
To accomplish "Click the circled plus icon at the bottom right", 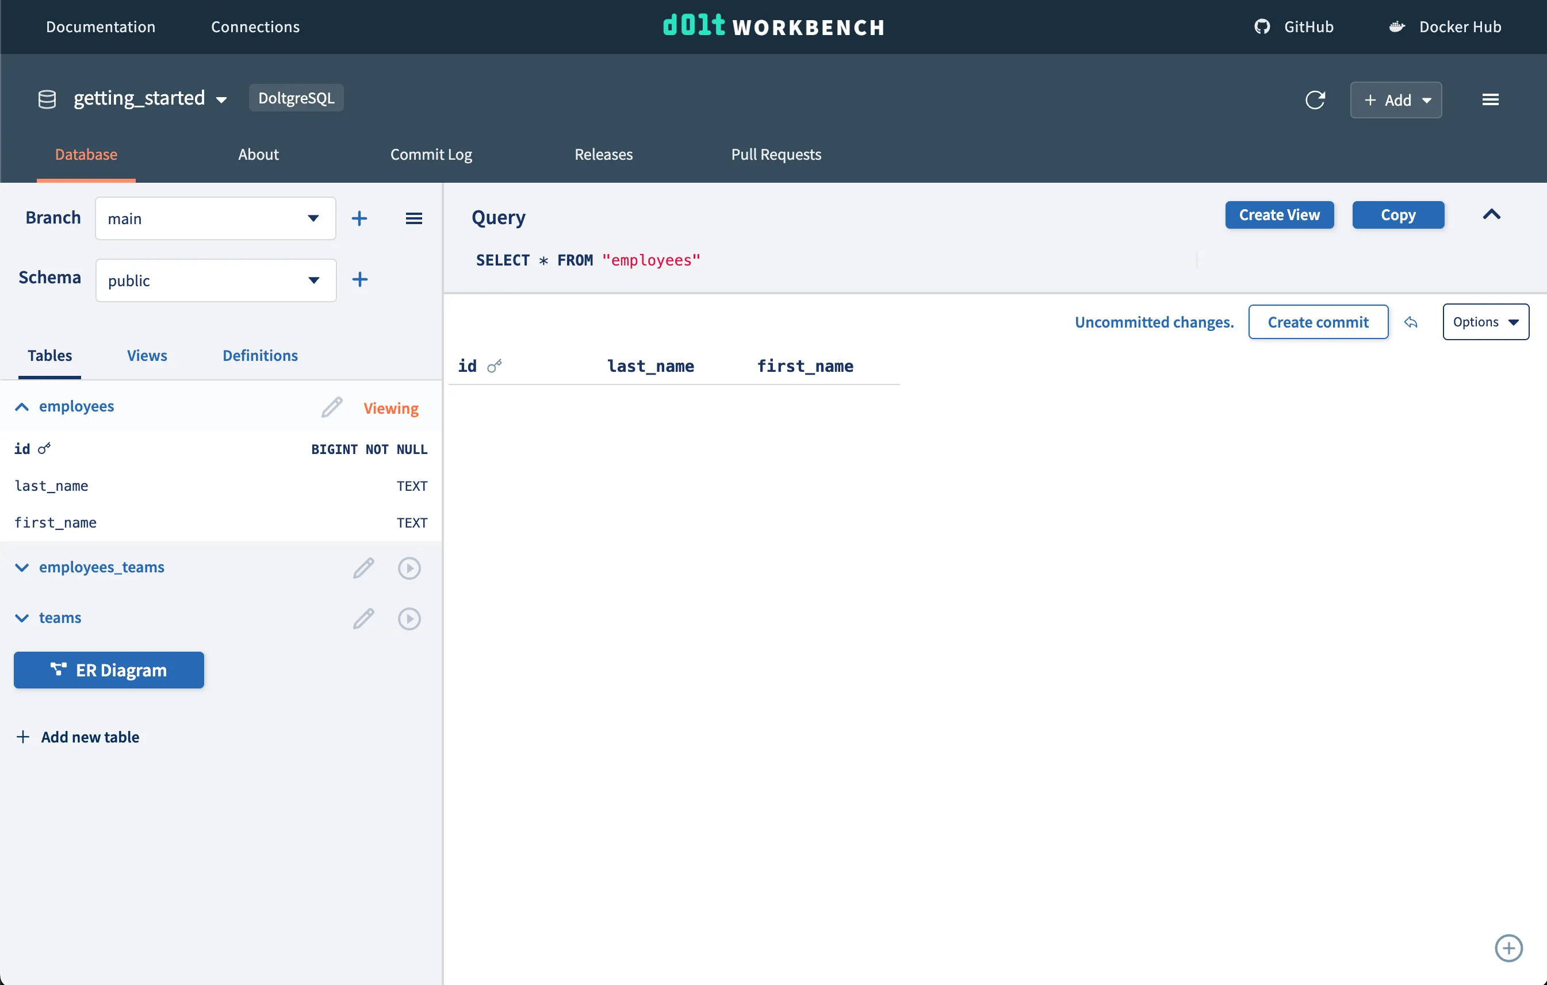I will pyautogui.click(x=1508, y=948).
